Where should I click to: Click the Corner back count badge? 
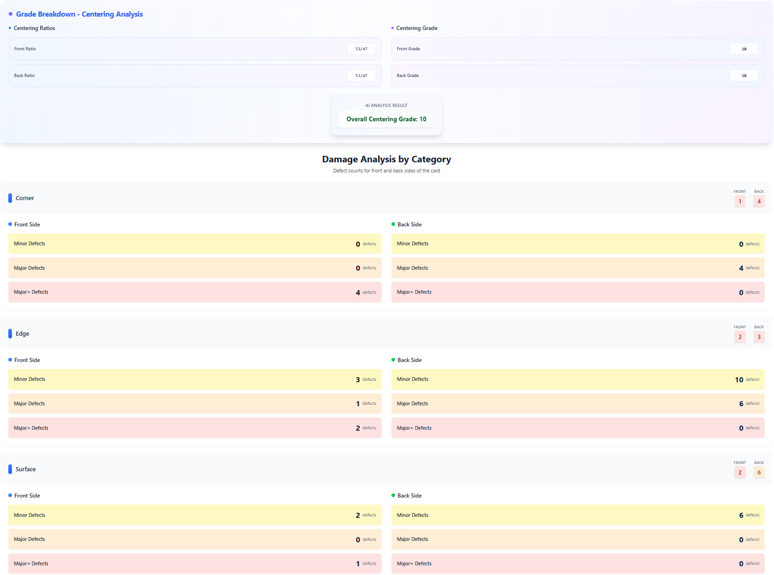(759, 202)
